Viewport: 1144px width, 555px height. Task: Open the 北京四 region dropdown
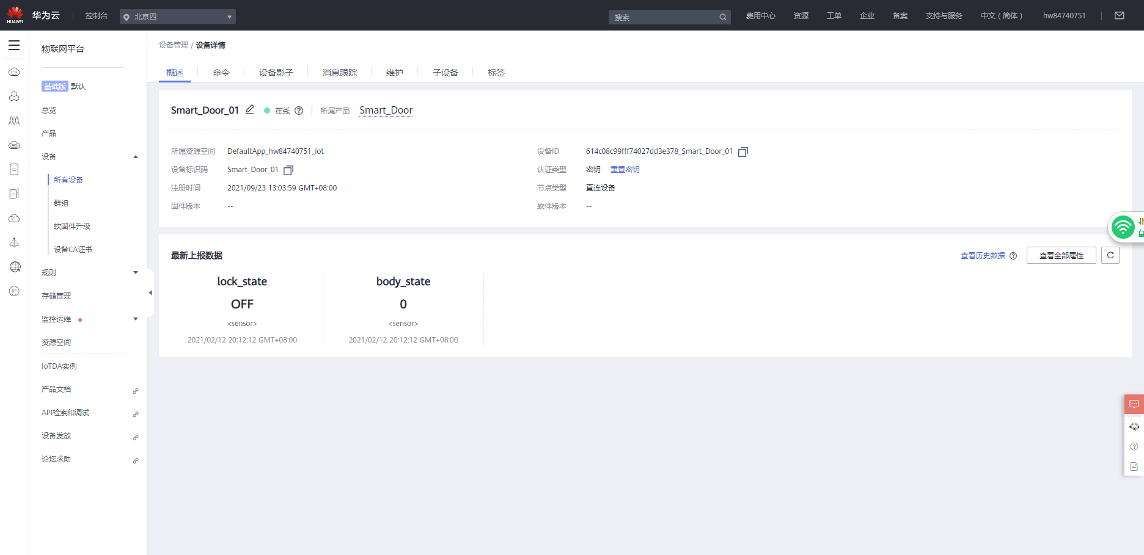pyautogui.click(x=178, y=16)
